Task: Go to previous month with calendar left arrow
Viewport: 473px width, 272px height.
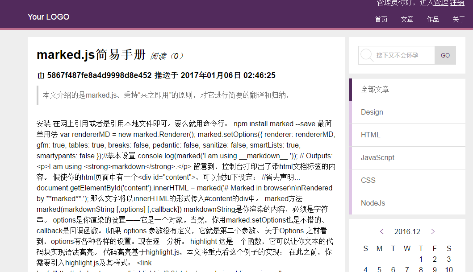Action: tap(382, 231)
